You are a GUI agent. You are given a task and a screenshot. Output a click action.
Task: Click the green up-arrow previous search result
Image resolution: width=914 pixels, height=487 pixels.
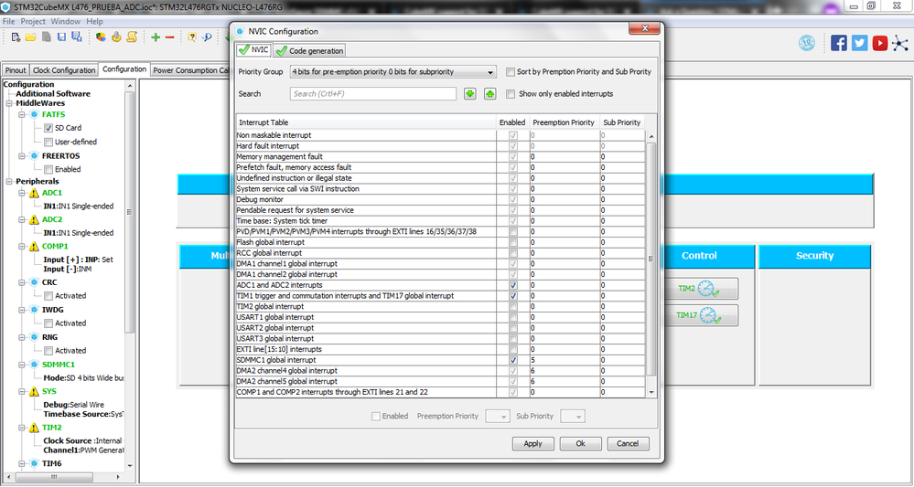pyautogui.click(x=489, y=94)
